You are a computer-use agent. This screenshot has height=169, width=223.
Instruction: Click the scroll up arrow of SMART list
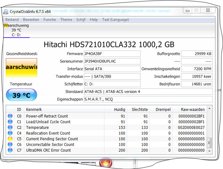pyautogui.click(x=209, y=108)
